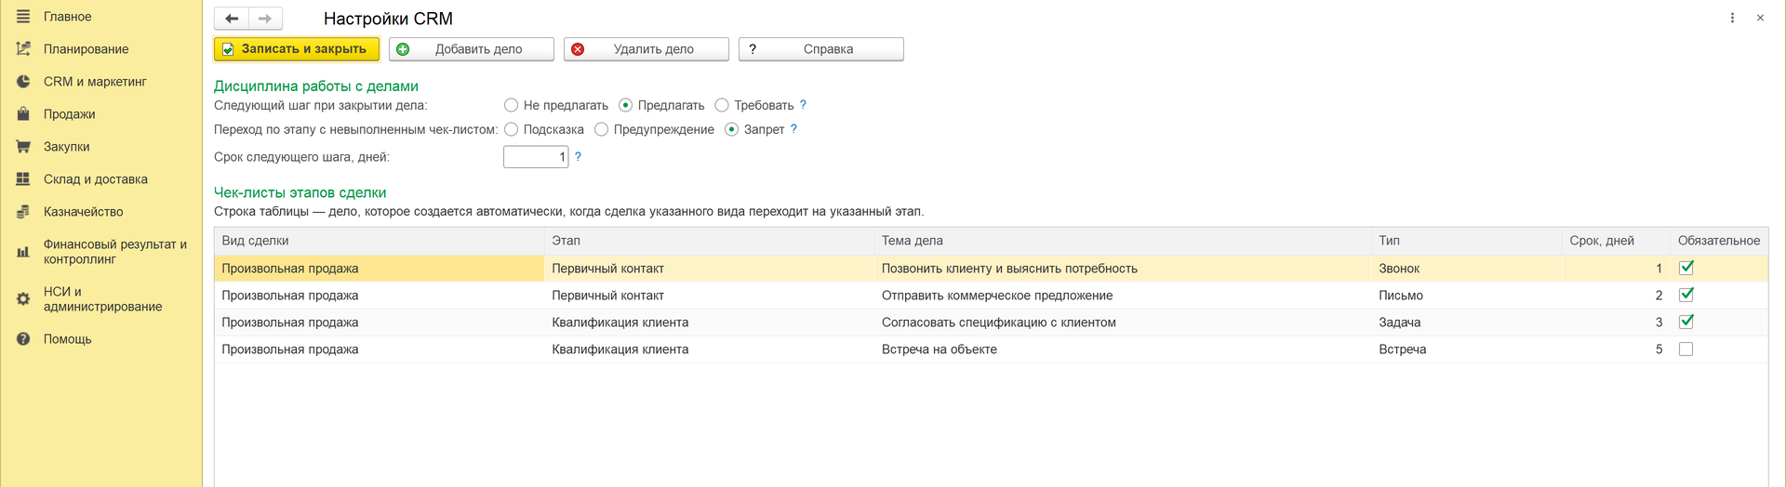Click the Казначейство coins icon

[x=23, y=212]
